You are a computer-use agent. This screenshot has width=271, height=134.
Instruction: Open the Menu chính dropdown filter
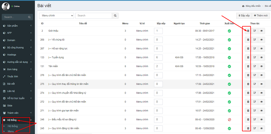click(56, 15)
